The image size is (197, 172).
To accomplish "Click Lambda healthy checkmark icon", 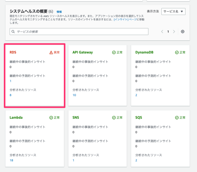I will [51, 118].
